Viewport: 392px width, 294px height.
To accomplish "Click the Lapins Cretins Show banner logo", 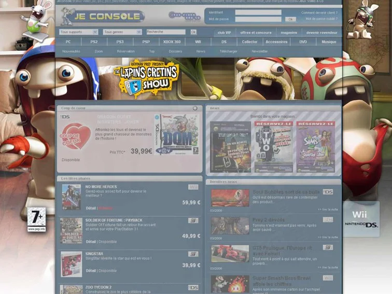I will click(147, 78).
